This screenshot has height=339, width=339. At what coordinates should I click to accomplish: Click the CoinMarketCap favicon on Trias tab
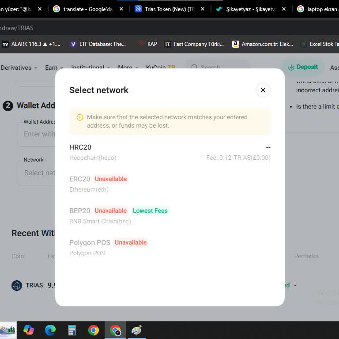tap(138, 9)
